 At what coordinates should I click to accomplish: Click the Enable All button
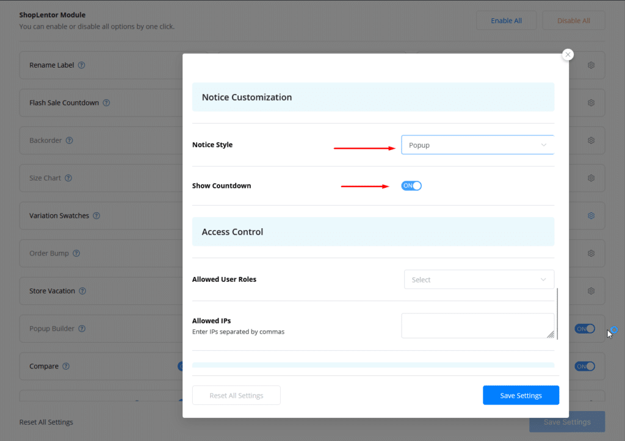click(506, 21)
